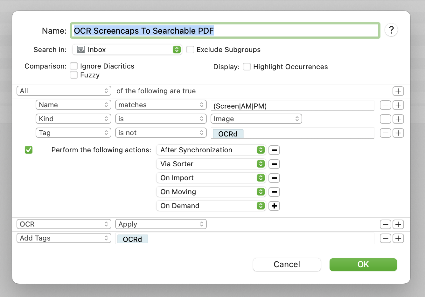Open the Image kind value dropdown

pyautogui.click(x=256, y=119)
